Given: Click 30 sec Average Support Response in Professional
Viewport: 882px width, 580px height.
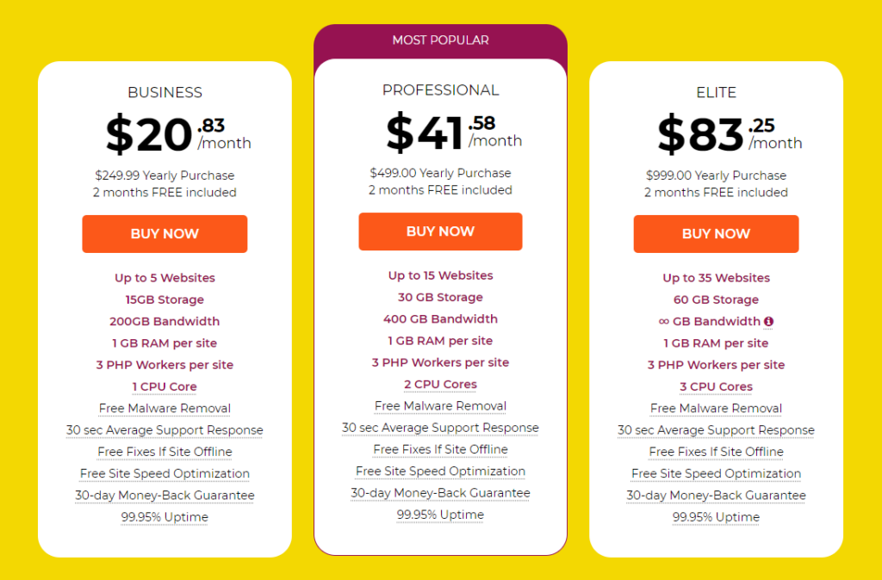Looking at the screenshot, I should pyautogui.click(x=440, y=428).
